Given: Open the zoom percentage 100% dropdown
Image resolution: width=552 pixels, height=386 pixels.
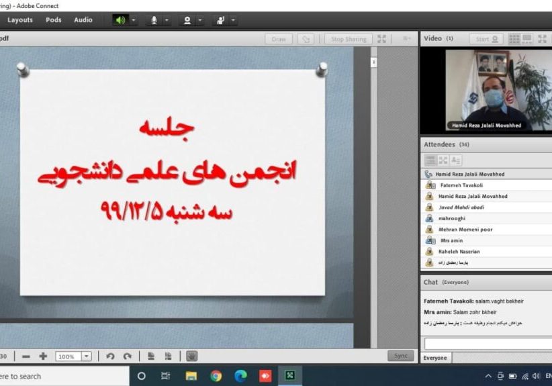Looking at the screenshot, I should (x=86, y=356).
